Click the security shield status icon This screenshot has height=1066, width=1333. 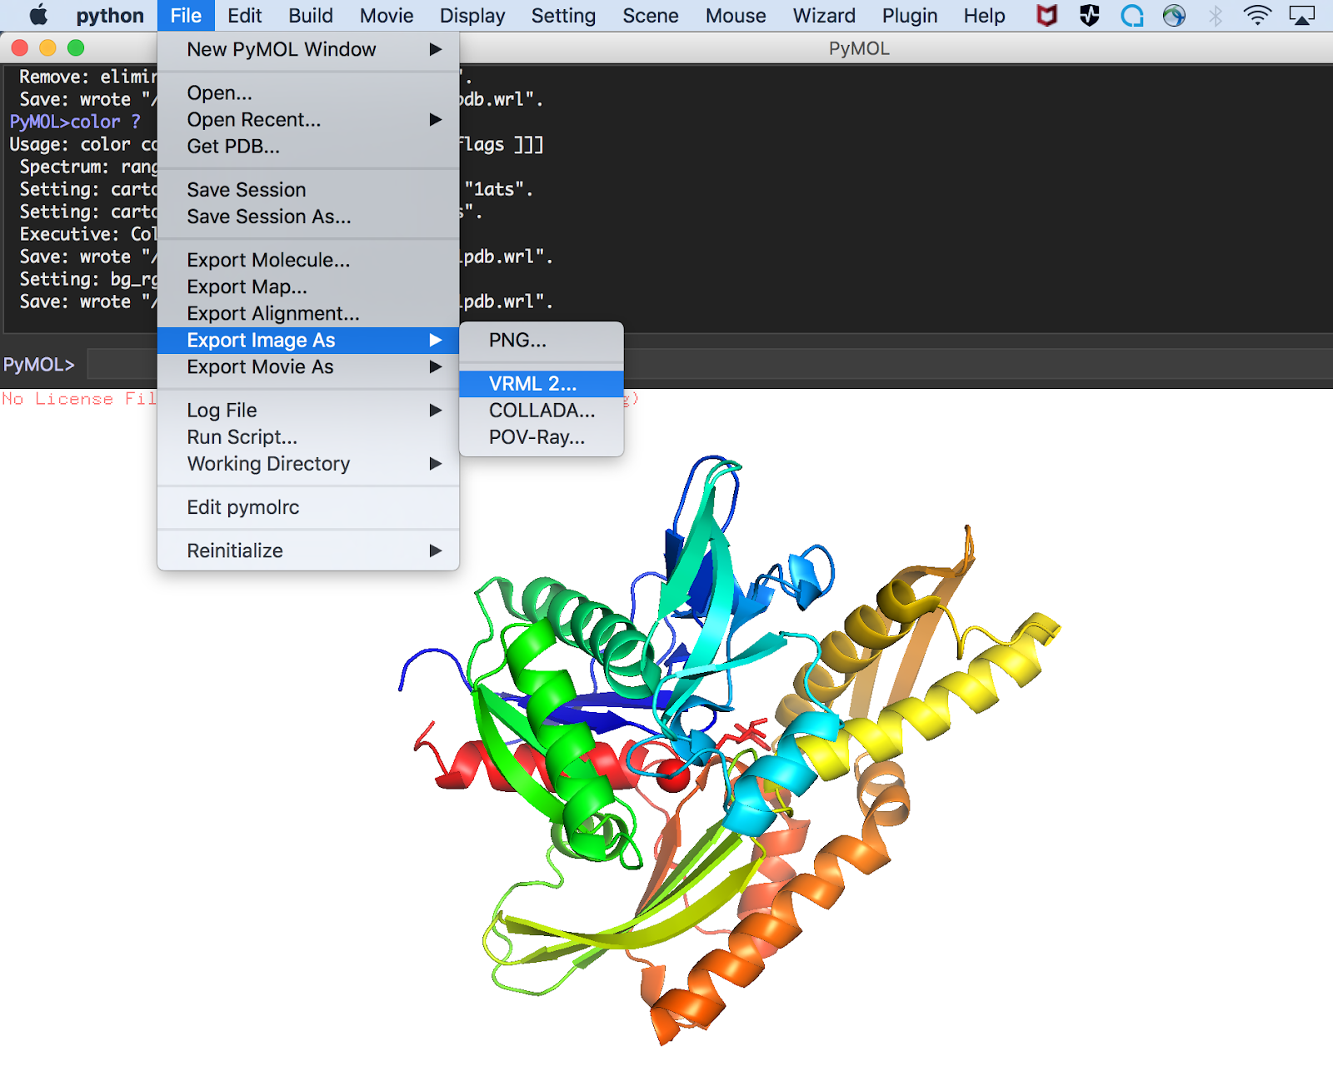click(x=1090, y=16)
